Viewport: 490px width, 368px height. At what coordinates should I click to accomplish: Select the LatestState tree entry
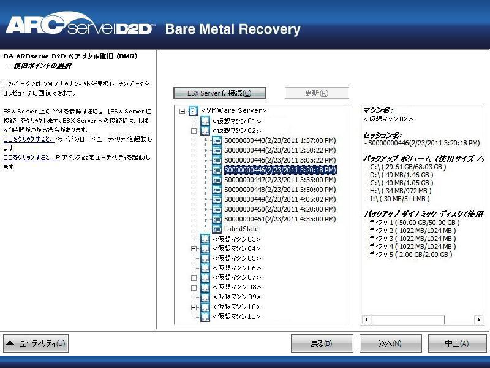(x=241, y=229)
